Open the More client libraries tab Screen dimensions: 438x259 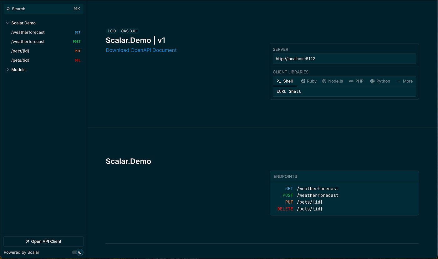[x=405, y=81]
